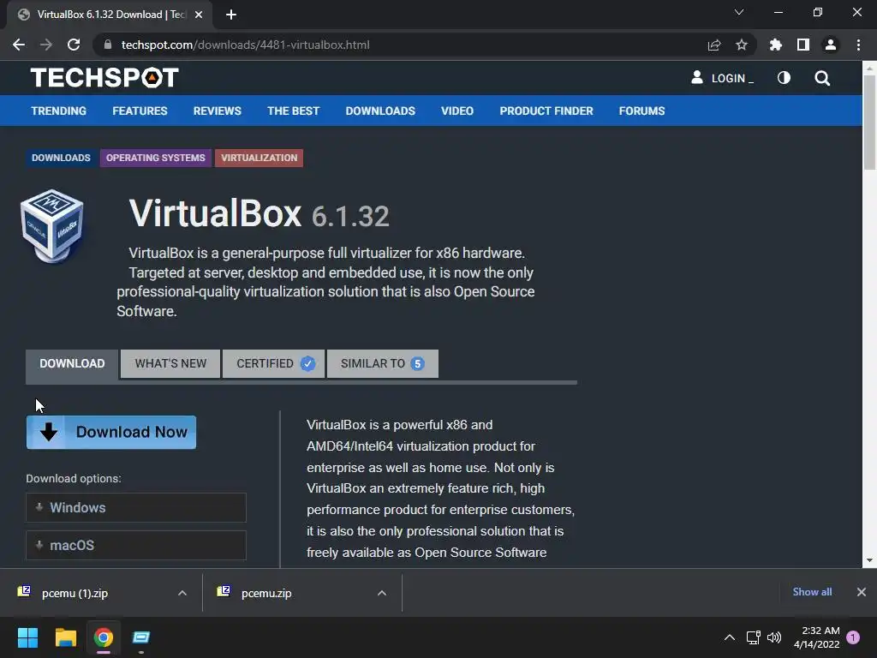The image size is (877, 658).
Task: Open the tab search chevron
Action: tap(739, 12)
